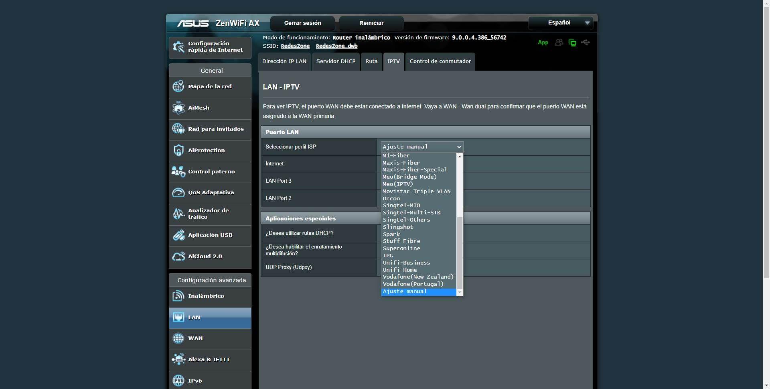Click the USB status icon in the header
The height and width of the screenshot is (389, 770).
[x=586, y=42]
